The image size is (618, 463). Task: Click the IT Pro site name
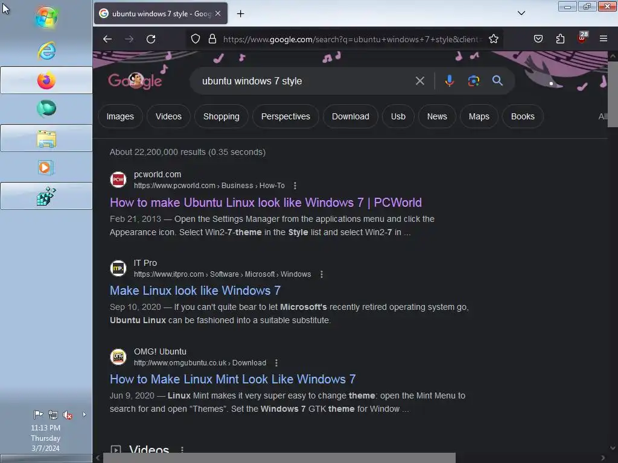pyautogui.click(x=145, y=263)
